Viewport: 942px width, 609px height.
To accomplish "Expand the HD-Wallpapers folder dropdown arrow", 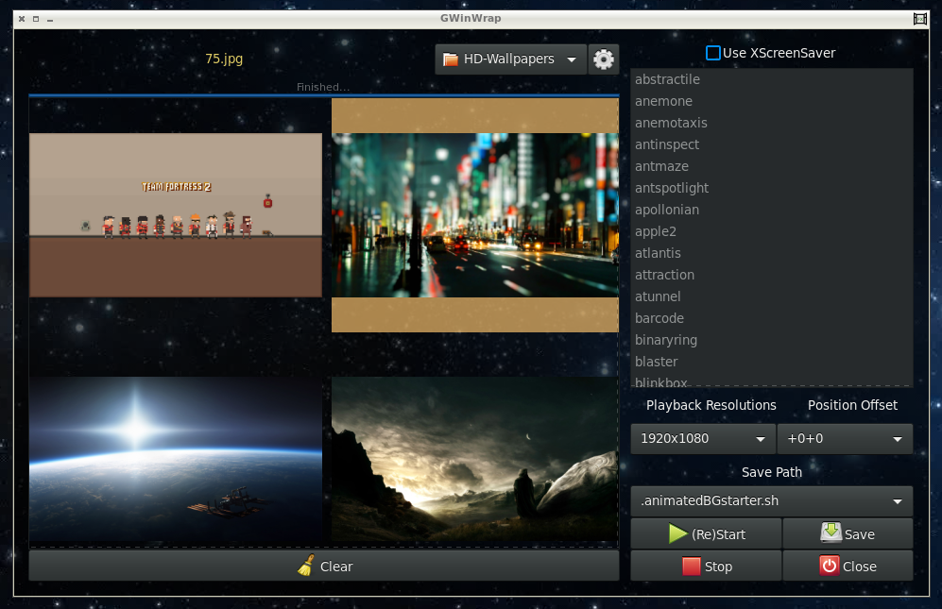I will click(572, 59).
